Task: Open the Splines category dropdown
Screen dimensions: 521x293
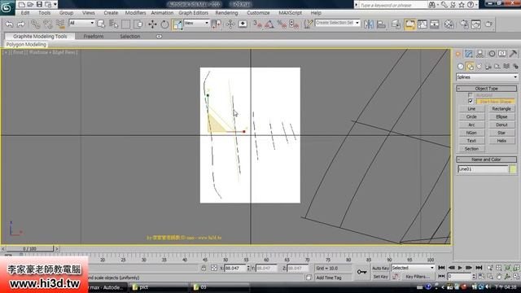Action: pos(487,77)
